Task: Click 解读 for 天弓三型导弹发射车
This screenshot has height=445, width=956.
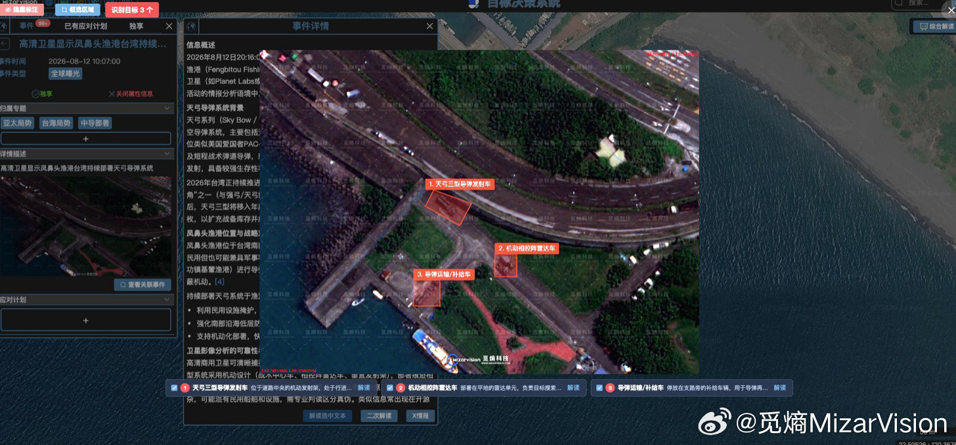Action: (364, 388)
